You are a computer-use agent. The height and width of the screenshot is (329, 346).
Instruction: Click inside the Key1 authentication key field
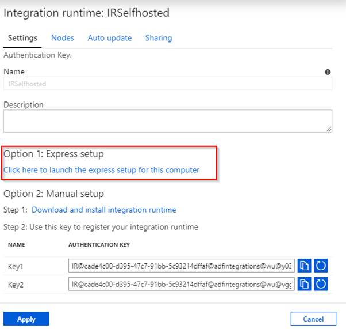pyautogui.click(x=181, y=266)
